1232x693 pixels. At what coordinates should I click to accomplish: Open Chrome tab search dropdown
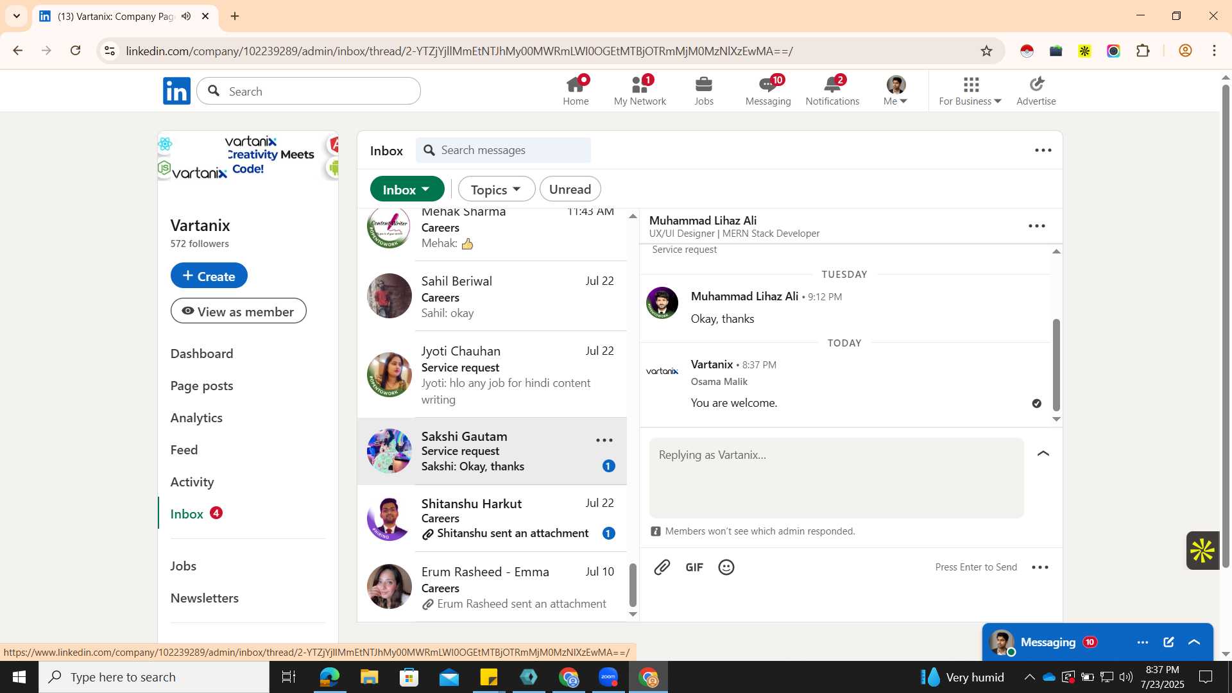point(17,16)
